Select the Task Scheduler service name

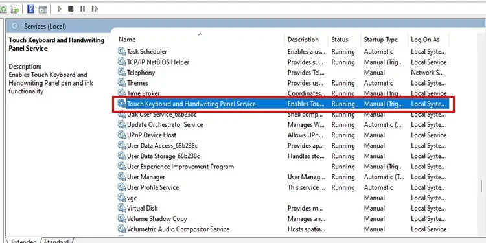click(x=147, y=51)
